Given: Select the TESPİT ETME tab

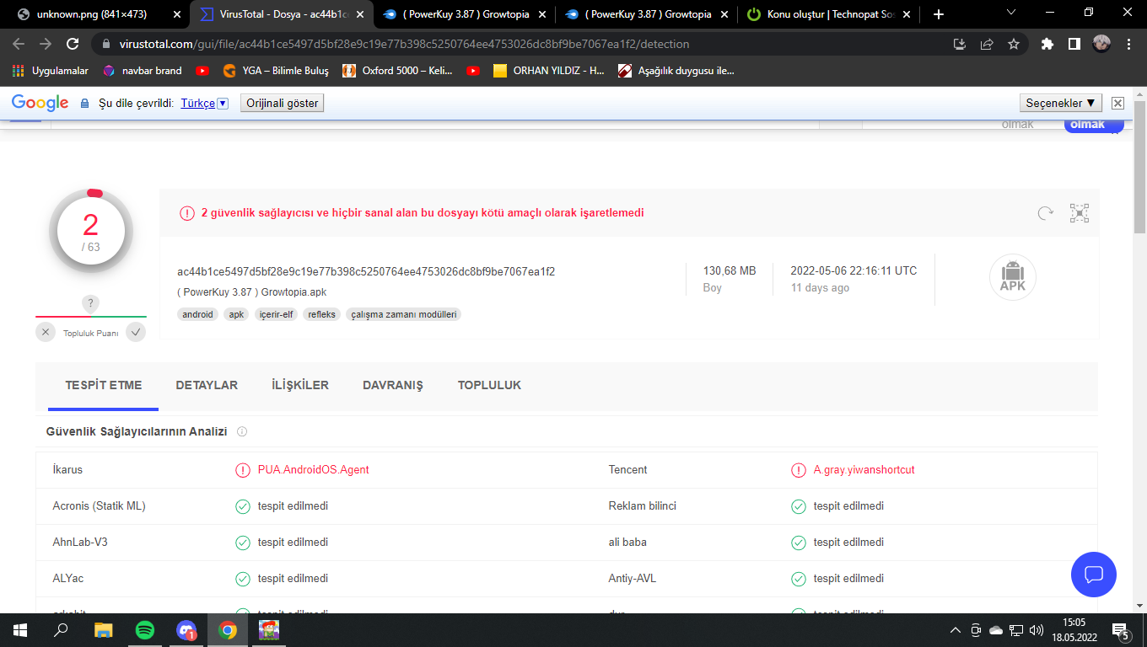Looking at the screenshot, I should 104,385.
